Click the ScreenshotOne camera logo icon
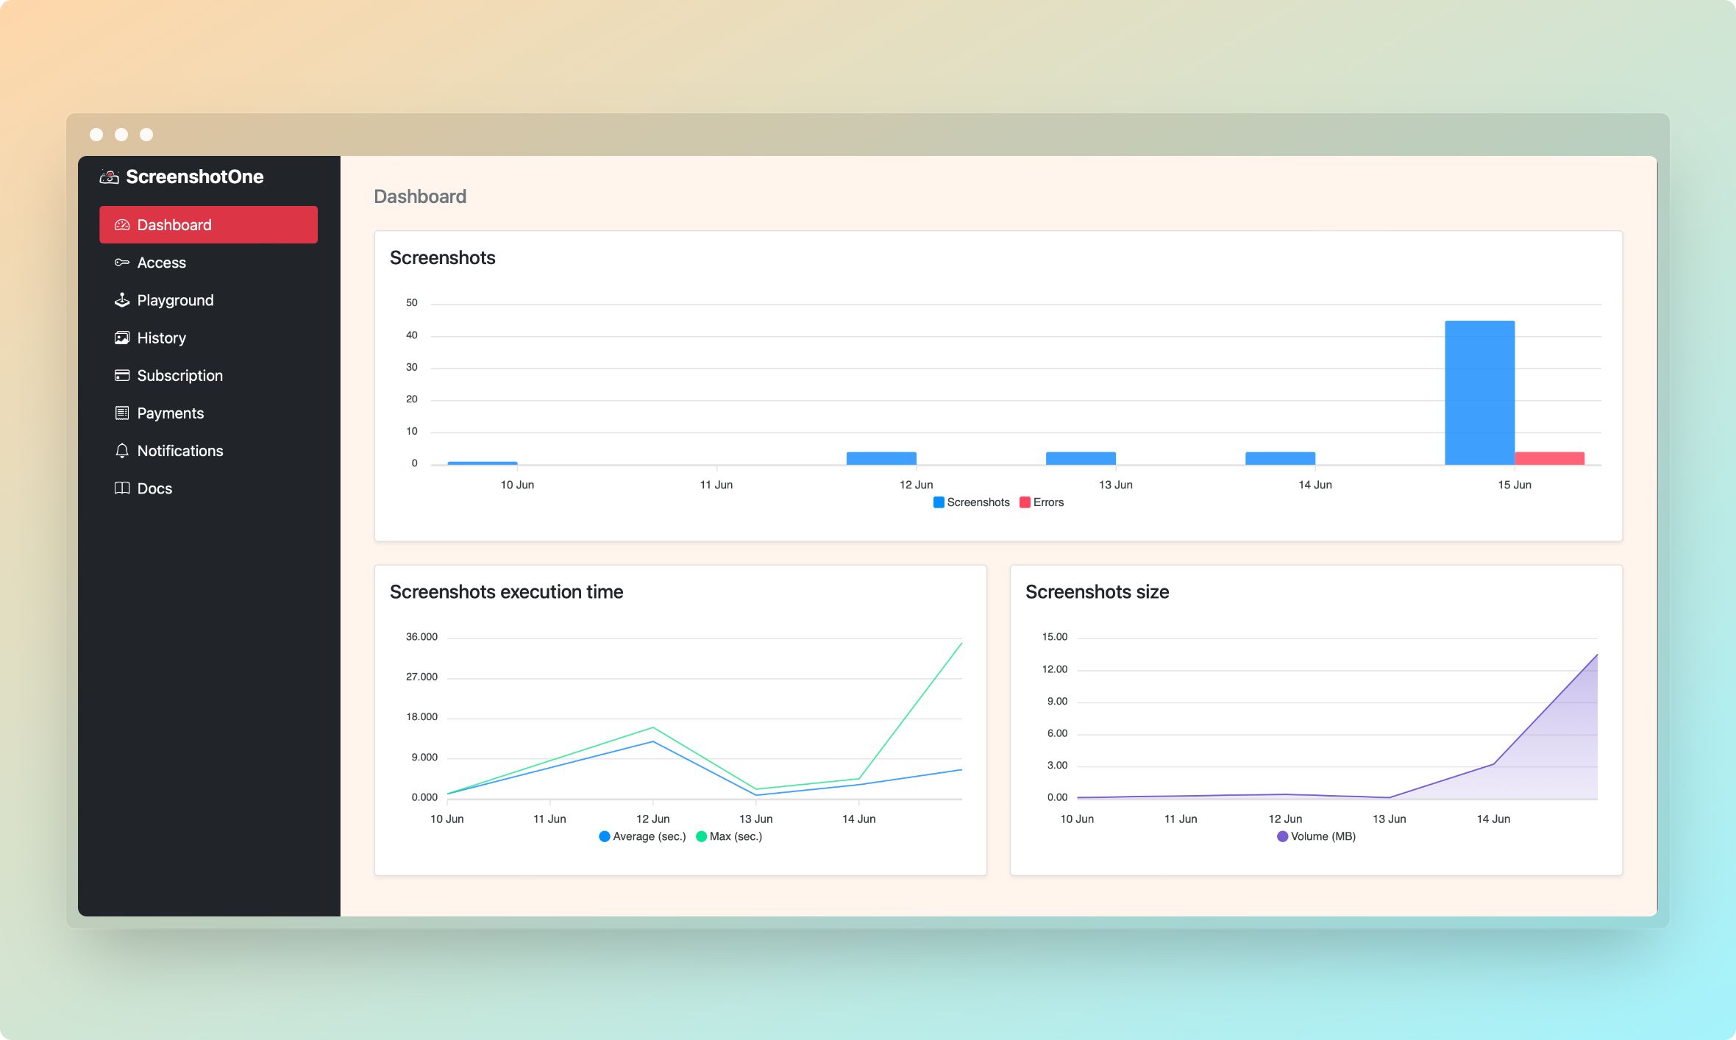1736x1040 pixels. tap(109, 177)
